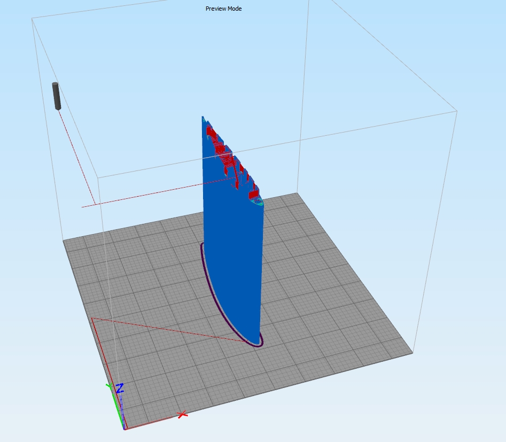
Task: Click the top-right corner of build volume box
Action: pyautogui.click(x=457, y=111)
